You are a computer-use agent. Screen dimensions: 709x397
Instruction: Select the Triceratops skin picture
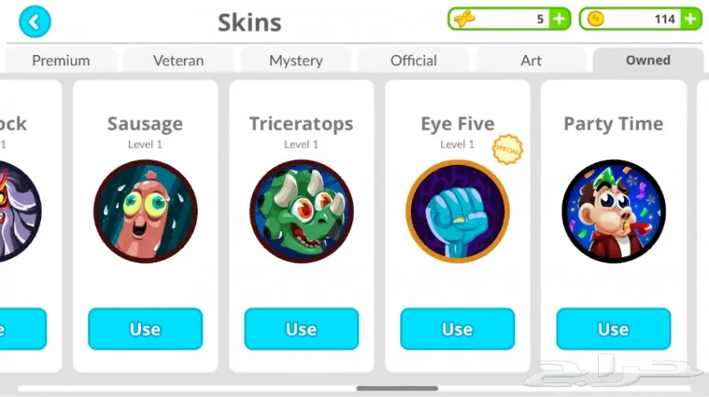click(x=302, y=211)
